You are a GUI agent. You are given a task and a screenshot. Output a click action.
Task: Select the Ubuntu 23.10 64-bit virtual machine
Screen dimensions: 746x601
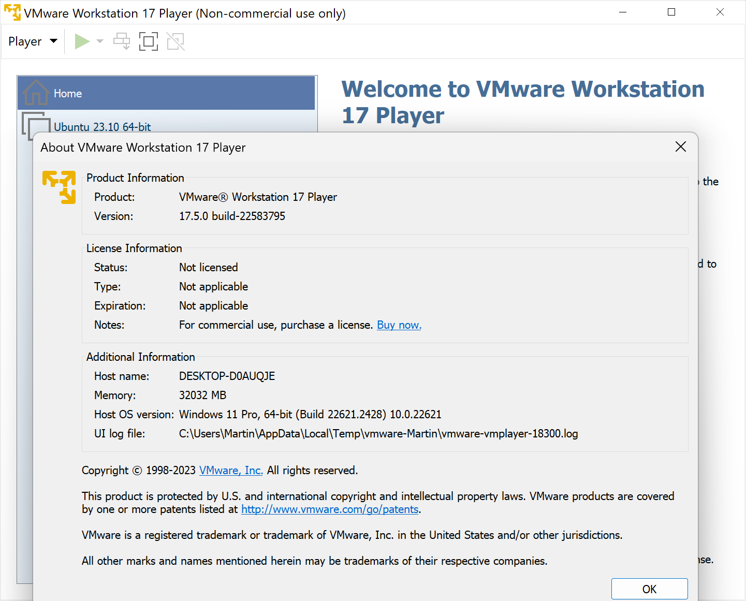pyautogui.click(x=102, y=126)
